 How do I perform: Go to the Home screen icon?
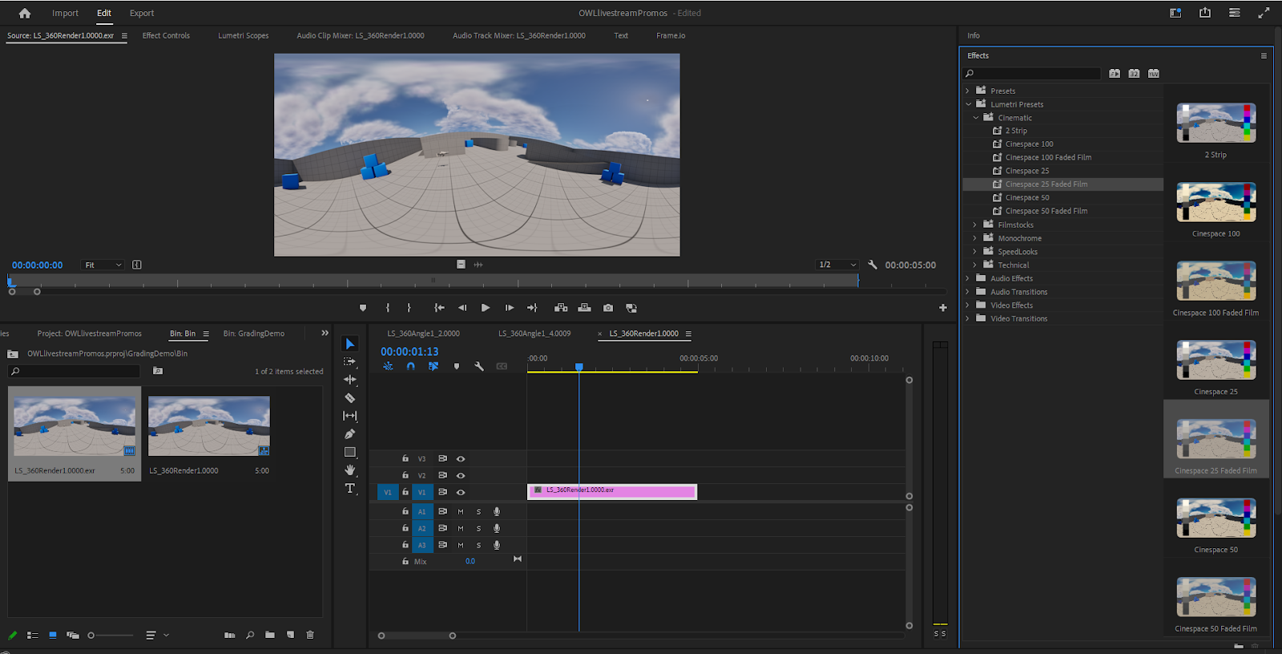coord(25,13)
